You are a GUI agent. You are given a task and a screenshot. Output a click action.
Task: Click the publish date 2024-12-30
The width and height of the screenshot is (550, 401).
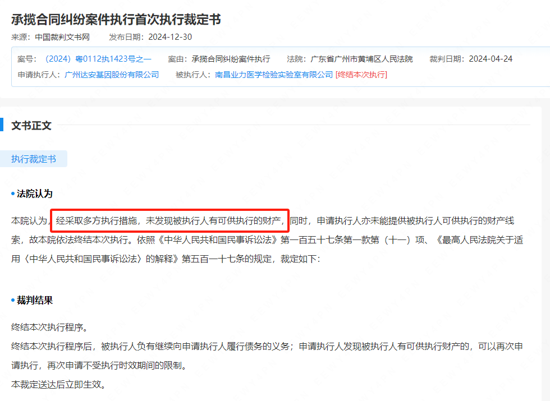pyautogui.click(x=170, y=37)
